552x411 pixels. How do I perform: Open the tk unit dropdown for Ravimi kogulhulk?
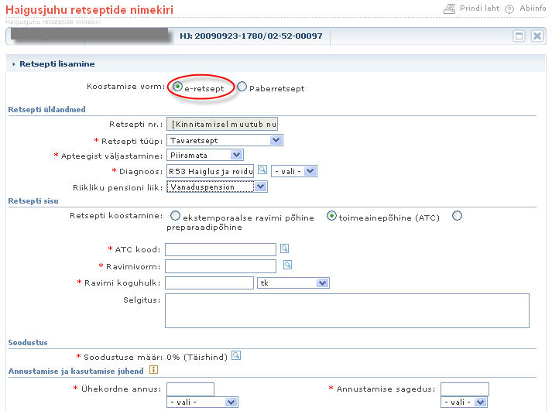[293, 283]
